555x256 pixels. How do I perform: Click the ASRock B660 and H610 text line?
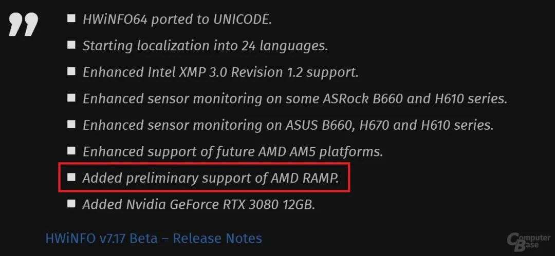coord(295,99)
